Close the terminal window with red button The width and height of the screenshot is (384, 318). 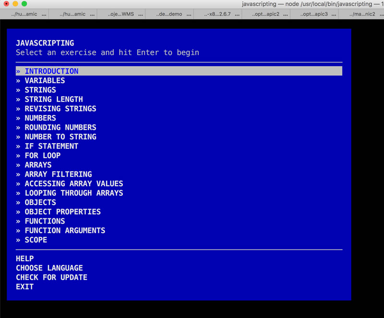click(6, 4)
